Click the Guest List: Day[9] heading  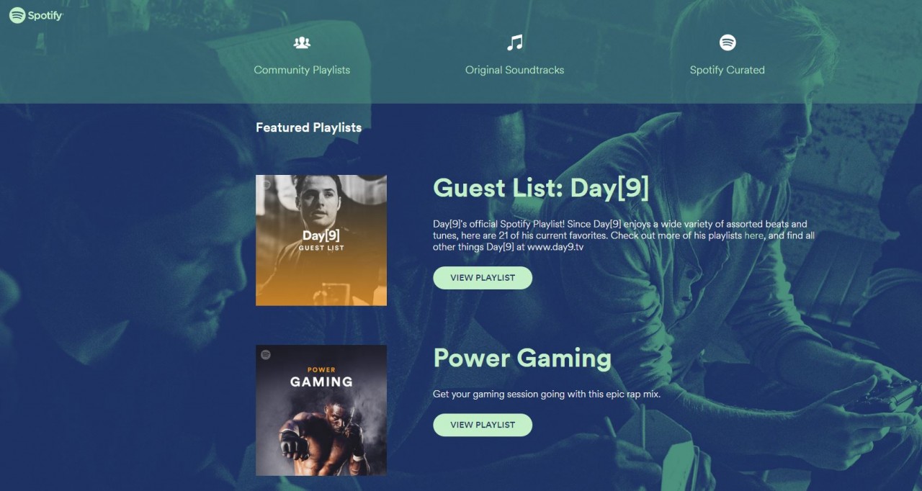click(541, 189)
